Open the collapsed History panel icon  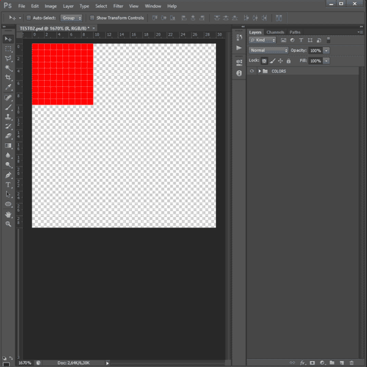239,37
